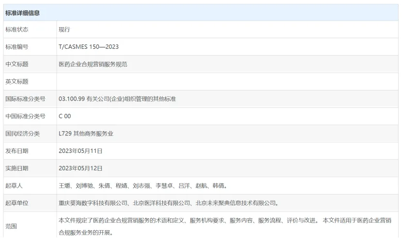The height and width of the screenshot is (238, 402).
Task: Click the 中文标题 row label
Action: (17, 64)
